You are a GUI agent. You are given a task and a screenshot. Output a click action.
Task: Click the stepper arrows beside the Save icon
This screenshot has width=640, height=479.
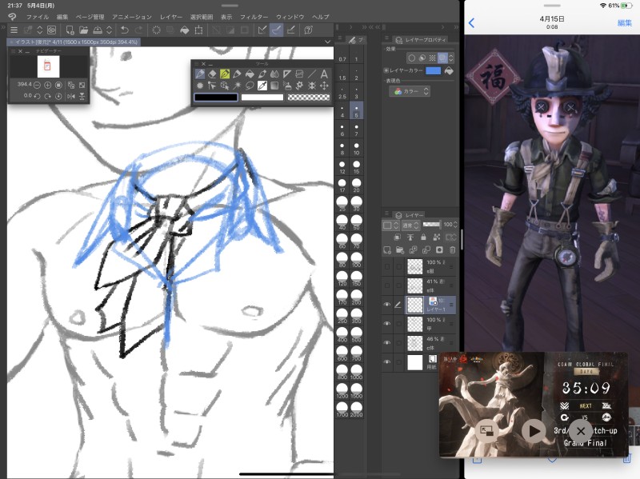point(109,30)
